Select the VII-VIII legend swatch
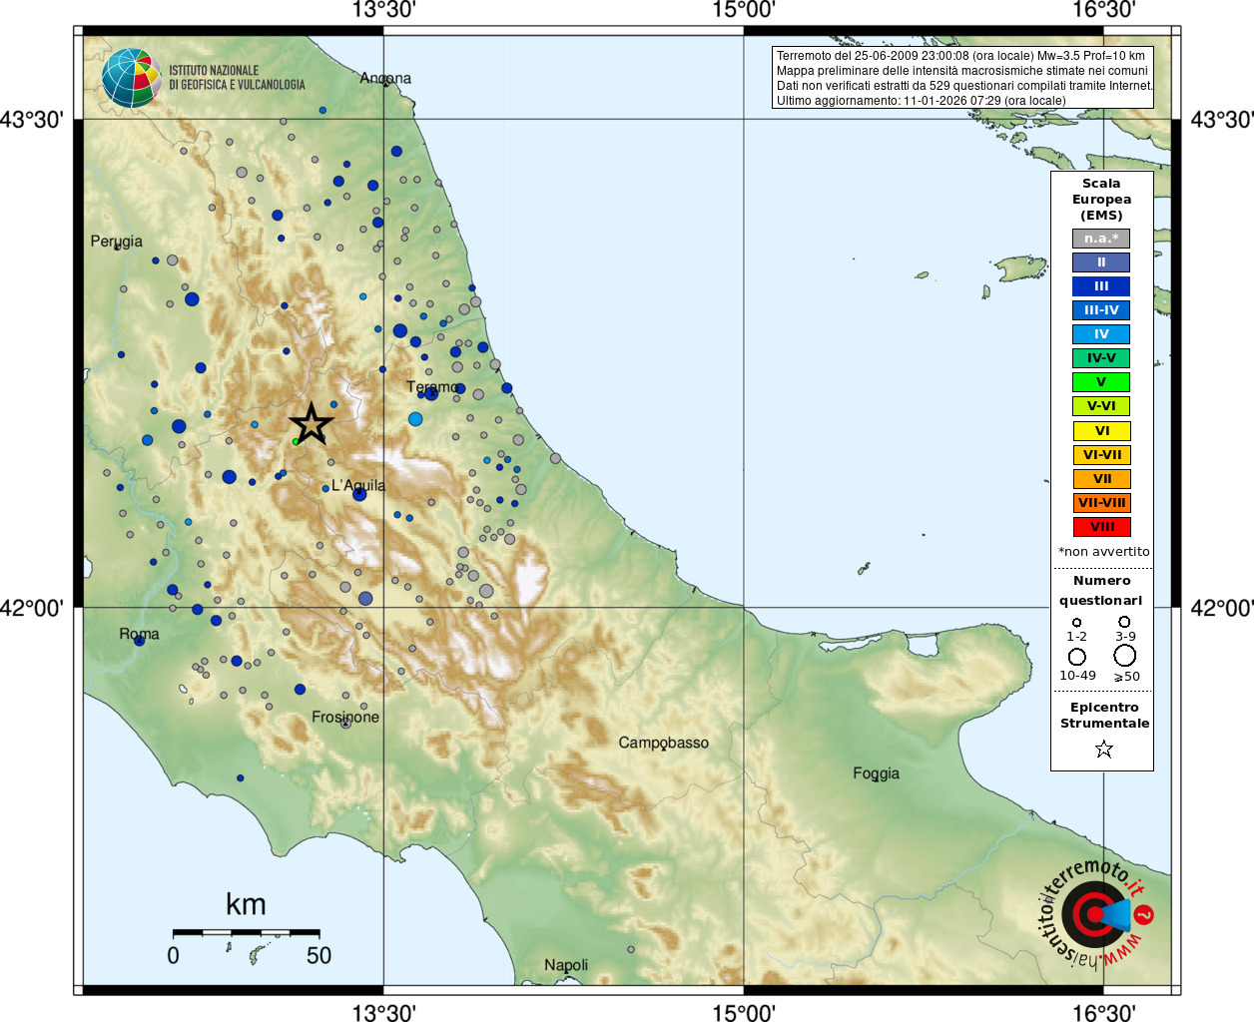The width and height of the screenshot is (1254, 1022). coord(1101,503)
